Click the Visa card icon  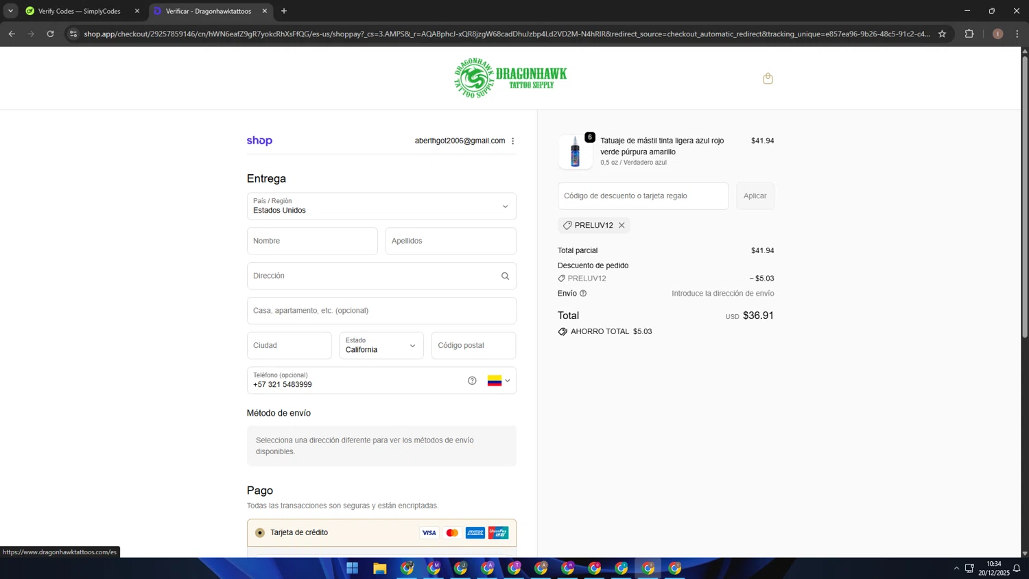[429, 533]
